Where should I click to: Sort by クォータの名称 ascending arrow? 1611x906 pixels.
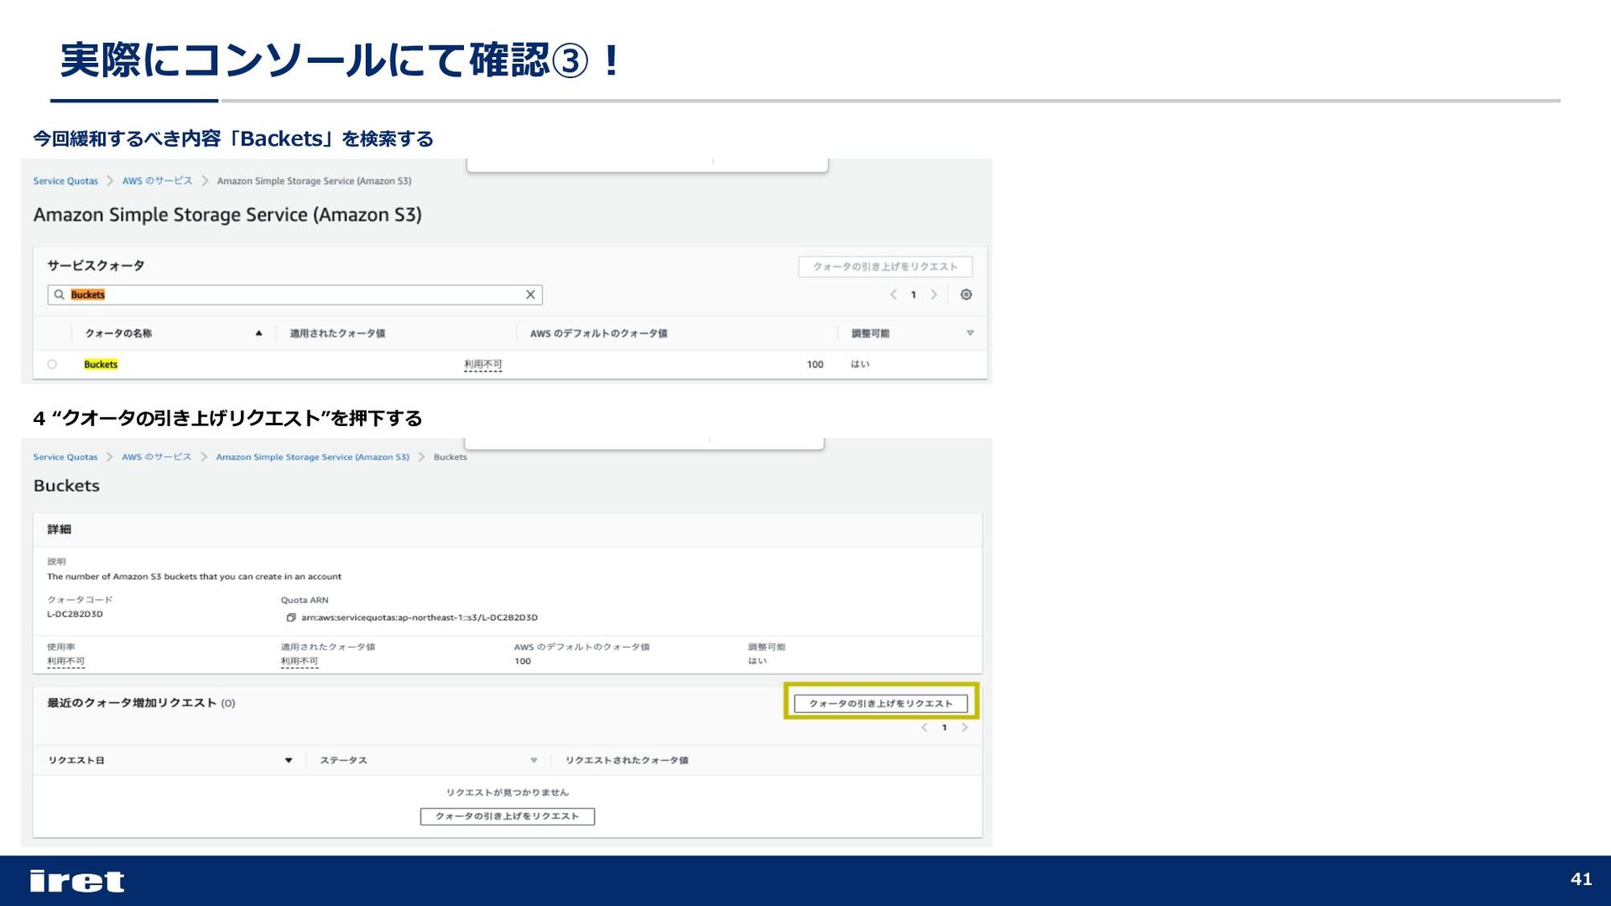[x=259, y=333]
